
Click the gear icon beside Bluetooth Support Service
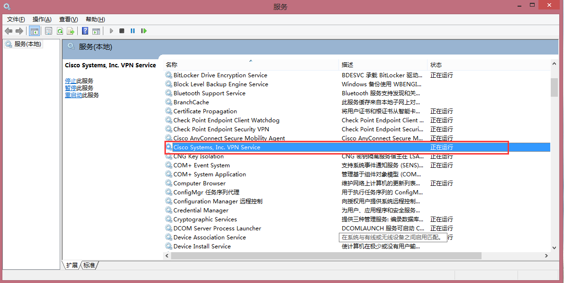(x=168, y=93)
